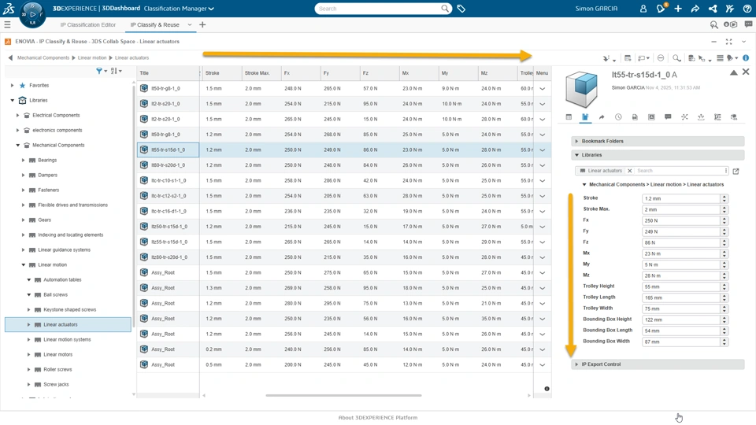Screen dimensions: 756x425
Task: Open the user profile icon
Action: [643, 9]
